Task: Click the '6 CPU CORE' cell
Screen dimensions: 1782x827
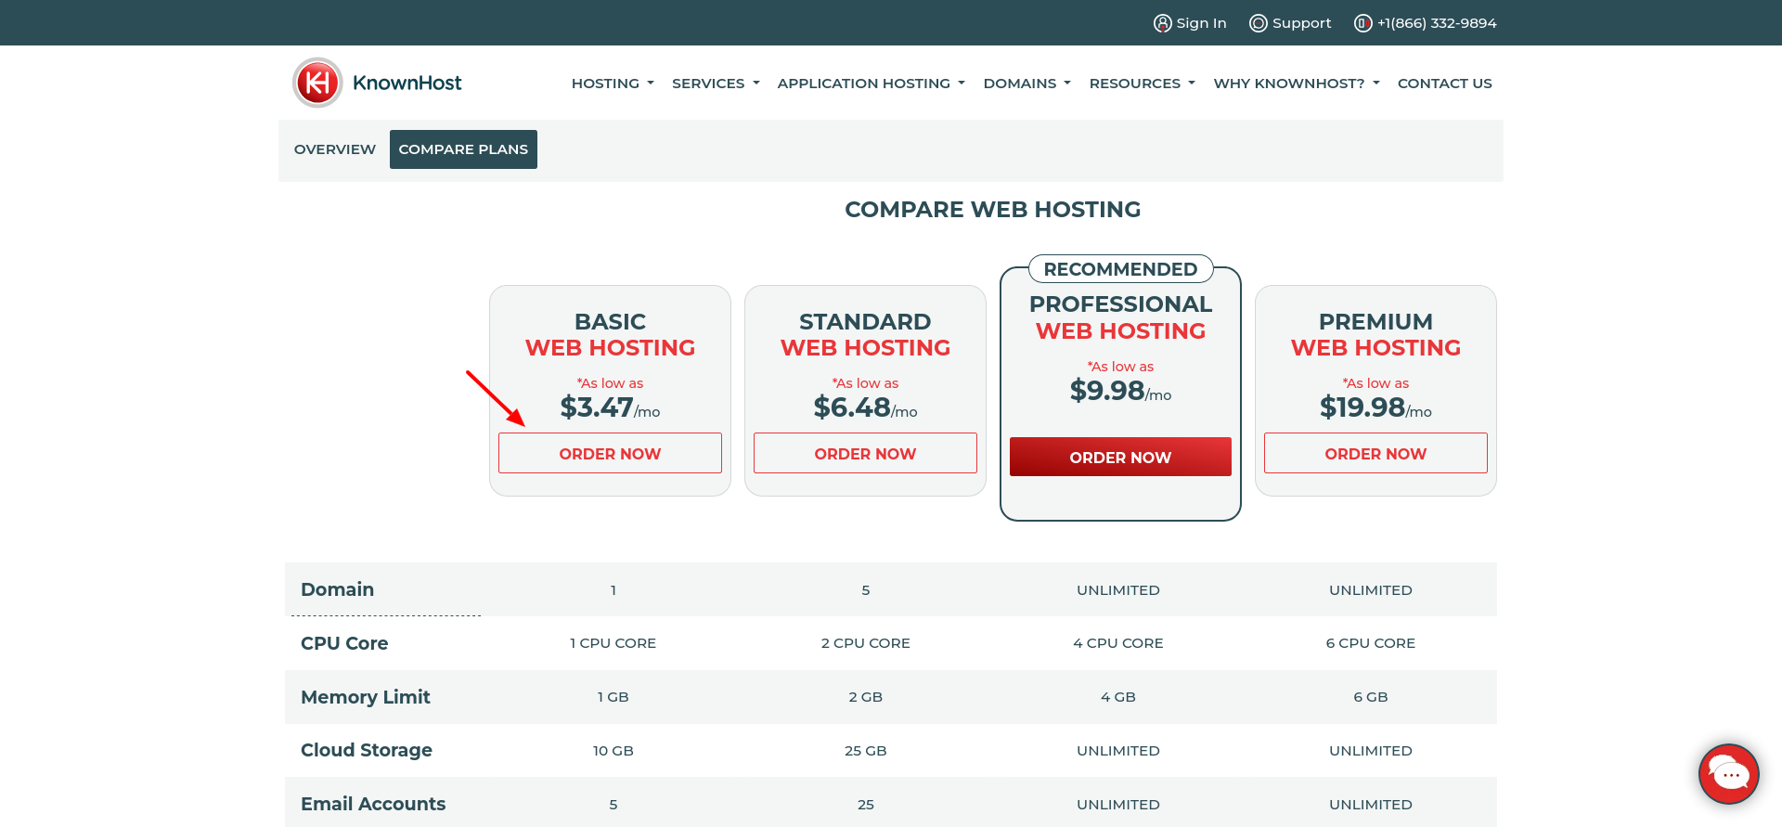Action: [1370, 643]
